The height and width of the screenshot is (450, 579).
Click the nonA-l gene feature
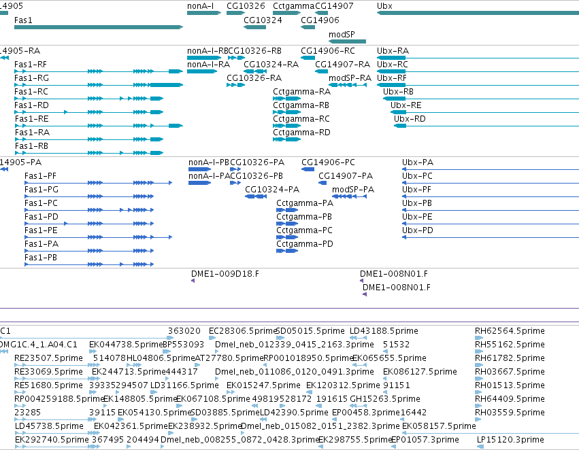pos(204,13)
